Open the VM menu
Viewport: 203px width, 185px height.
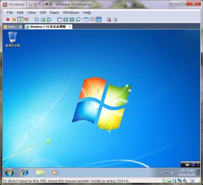(43, 13)
